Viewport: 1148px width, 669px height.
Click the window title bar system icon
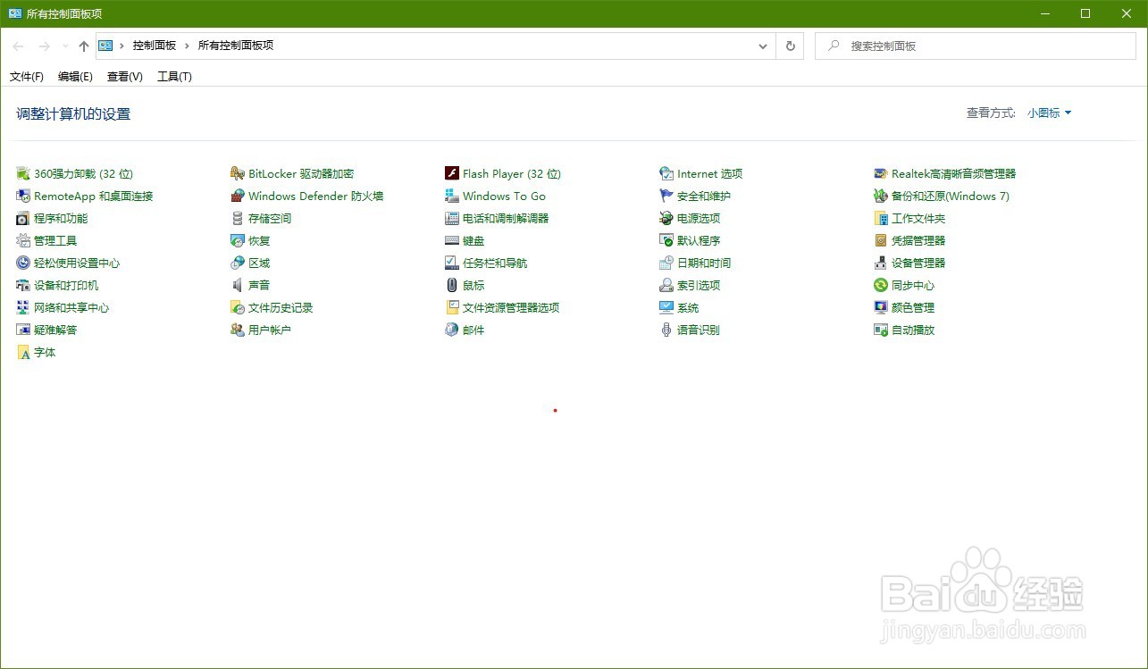point(15,13)
